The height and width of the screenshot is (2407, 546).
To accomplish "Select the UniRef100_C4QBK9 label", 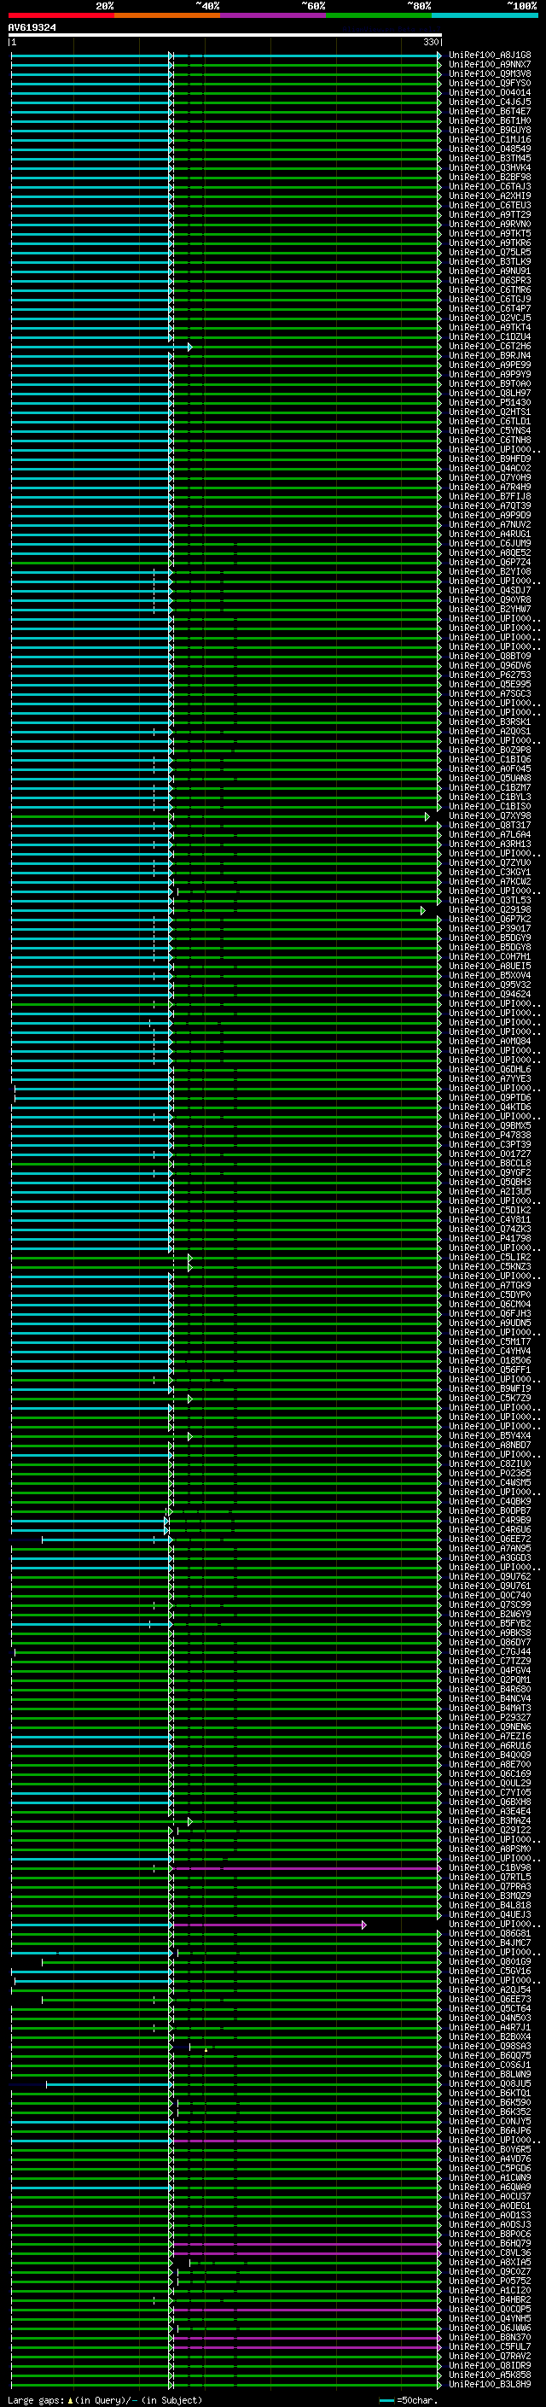I will (x=490, y=1502).
